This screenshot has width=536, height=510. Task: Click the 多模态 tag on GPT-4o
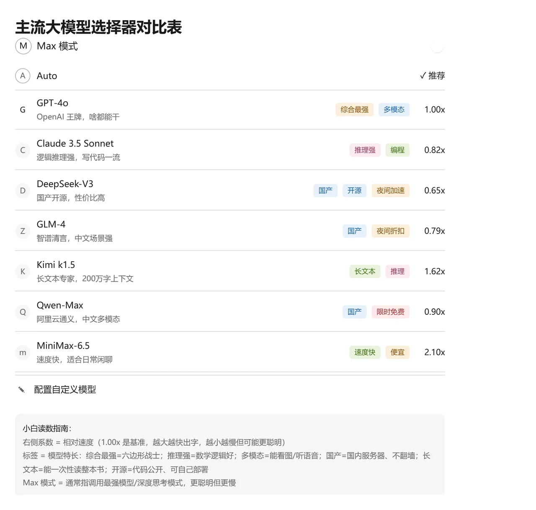(x=394, y=110)
